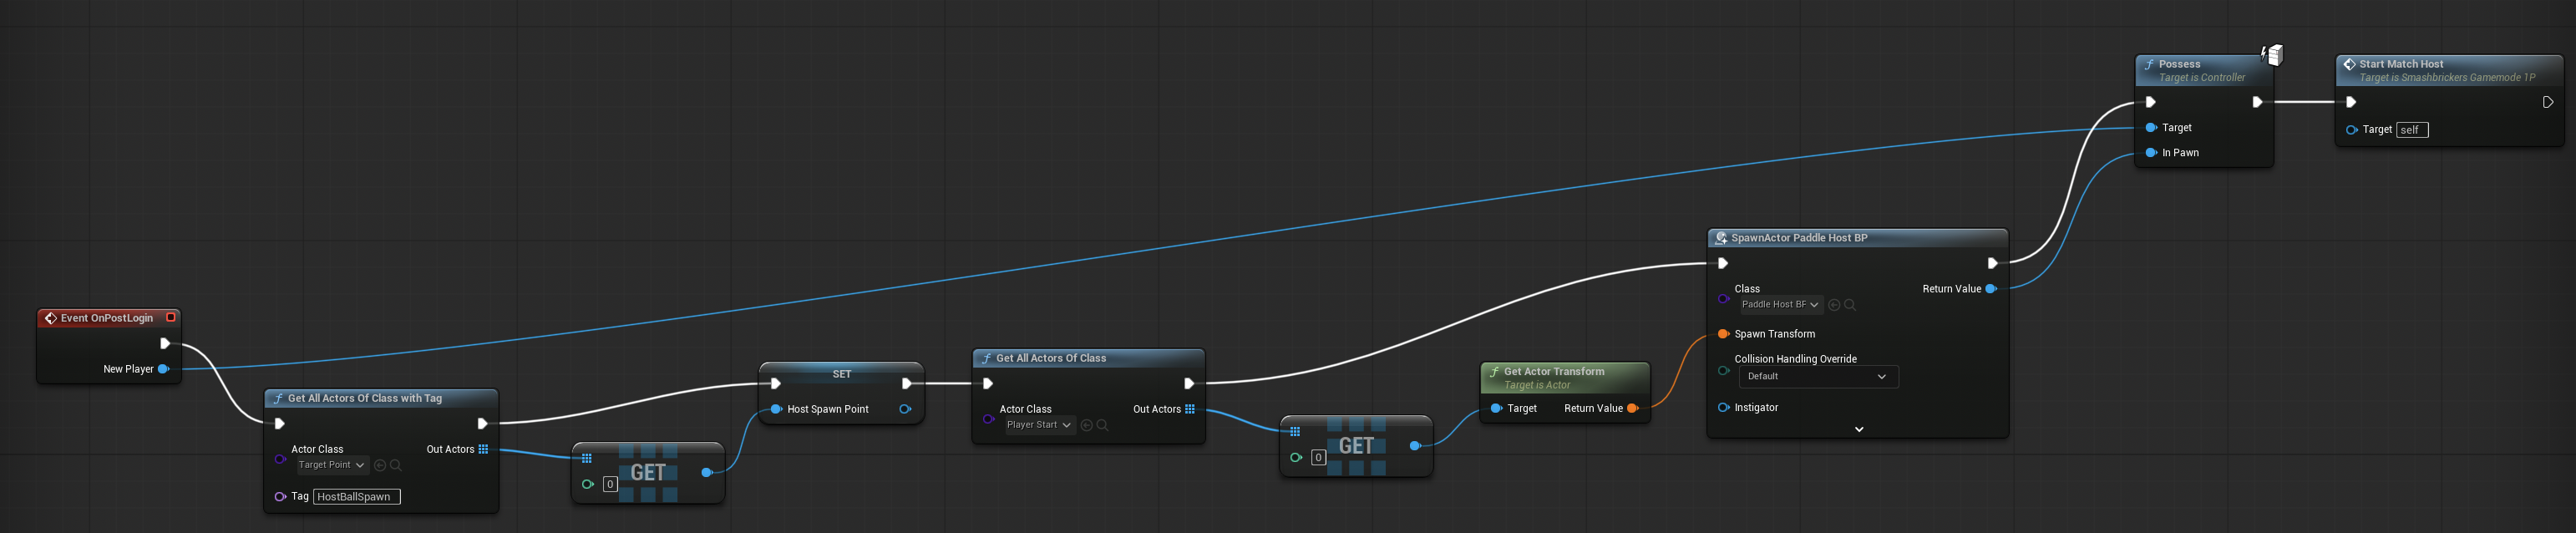The image size is (2576, 533).
Task: Click exec input of Get All Actors Of Class with Tag
Action: pos(279,424)
